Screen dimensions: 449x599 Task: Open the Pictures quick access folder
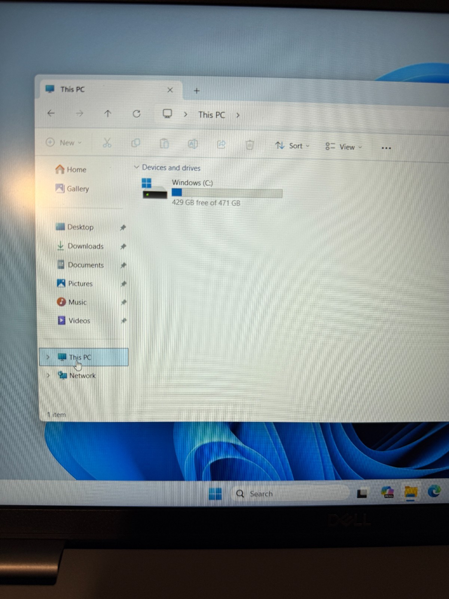(75, 283)
